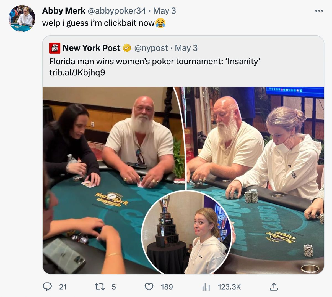
Task: Open the reply comment icon
Action: [47, 287]
